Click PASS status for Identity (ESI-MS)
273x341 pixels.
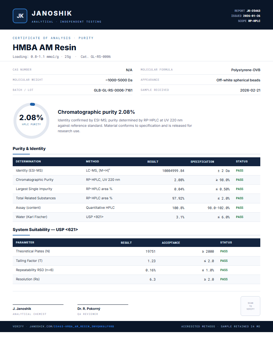pos(240,171)
